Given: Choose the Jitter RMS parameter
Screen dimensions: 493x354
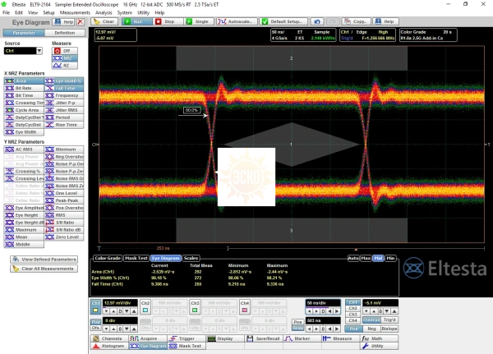Looking at the screenshot, I should [67, 109].
